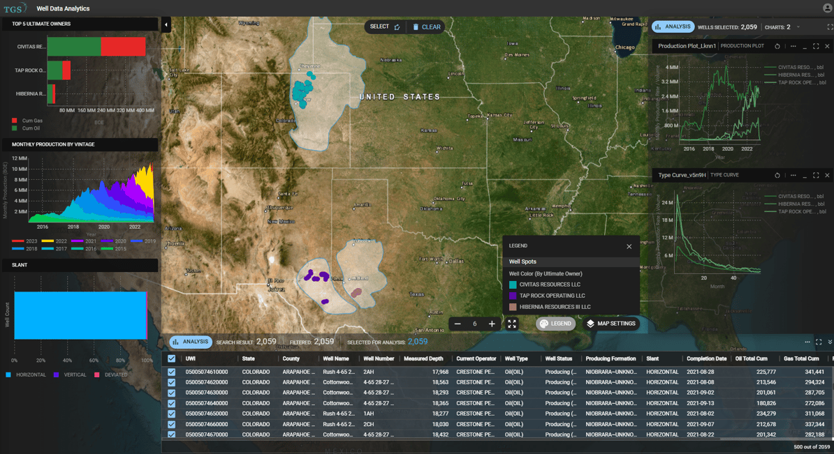Screen dimensions: 834x454
Task: Expand Production Plot chart to fullscreen
Action: click(x=816, y=46)
